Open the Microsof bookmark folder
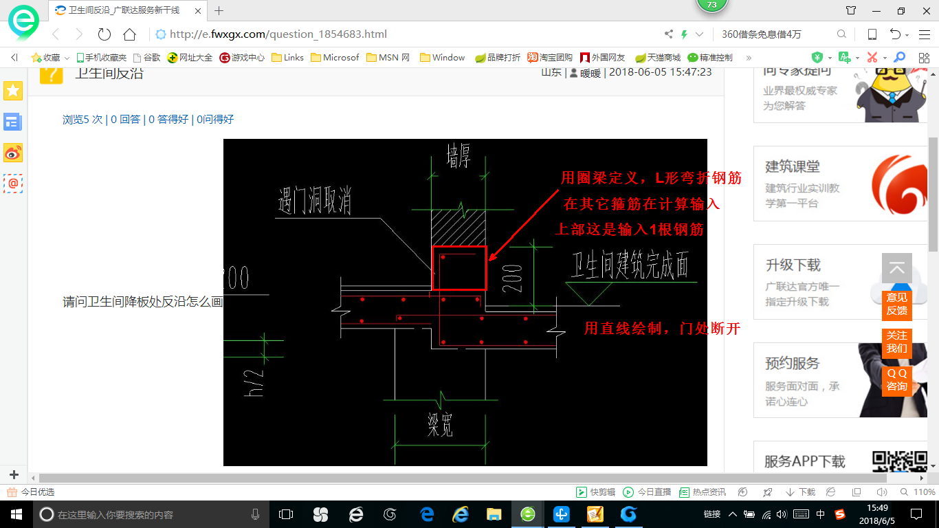The height and width of the screenshot is (528, 939). (335, 58)
